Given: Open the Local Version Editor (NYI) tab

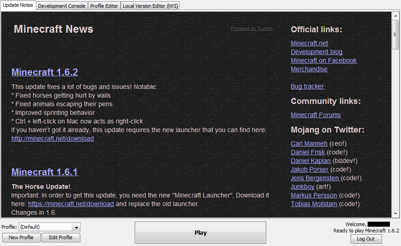Looking at the screenshot, I should 151,6.
